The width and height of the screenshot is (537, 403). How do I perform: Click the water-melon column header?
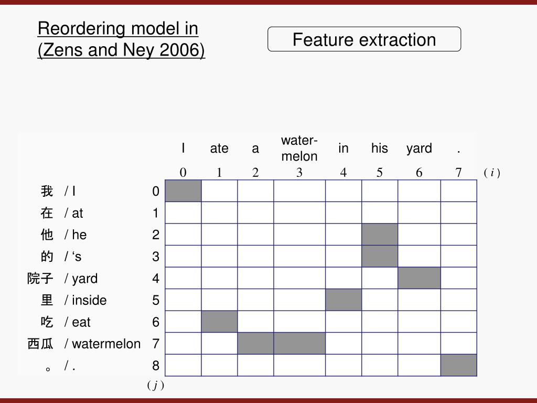point(299,149)
